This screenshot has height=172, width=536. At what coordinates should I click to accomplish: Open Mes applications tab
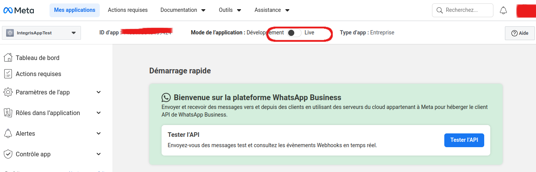tap(75, 10)
